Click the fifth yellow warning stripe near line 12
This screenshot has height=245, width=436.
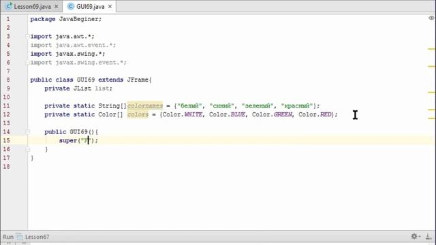point(431,118)
